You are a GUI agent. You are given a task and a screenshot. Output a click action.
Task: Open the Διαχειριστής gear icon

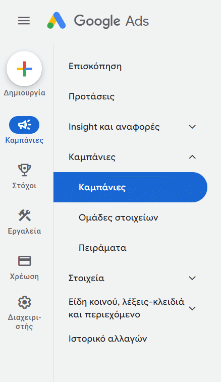click(x=24, y=302)
